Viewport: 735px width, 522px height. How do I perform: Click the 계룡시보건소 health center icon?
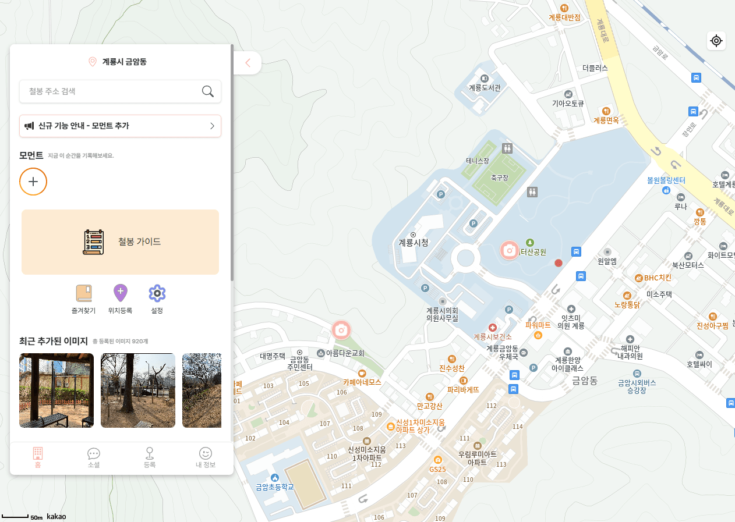(x=492, y=328)
